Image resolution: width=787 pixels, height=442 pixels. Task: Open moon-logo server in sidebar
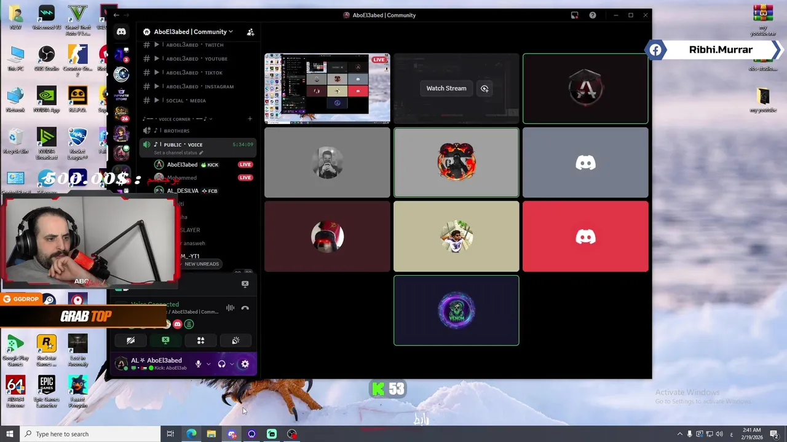click(121, 74)
